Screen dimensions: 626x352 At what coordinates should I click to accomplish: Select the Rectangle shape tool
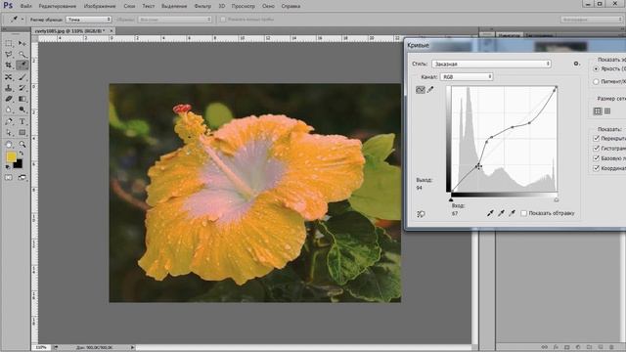tap(22, 133)
